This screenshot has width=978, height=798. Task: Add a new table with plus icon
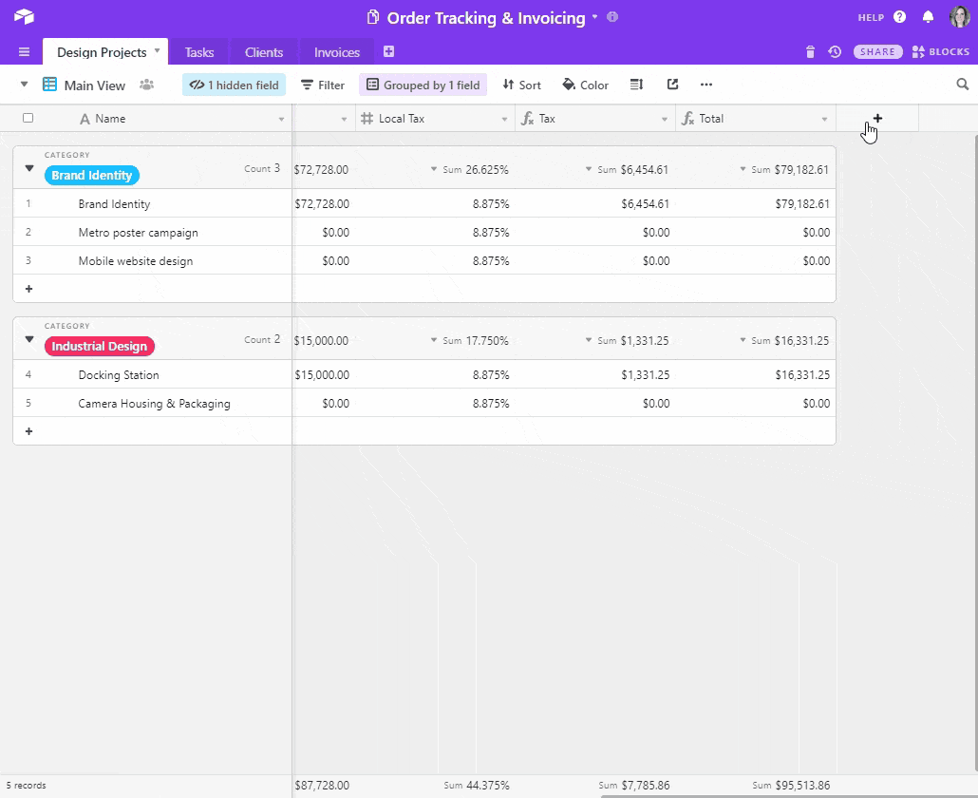click(388, 52)
